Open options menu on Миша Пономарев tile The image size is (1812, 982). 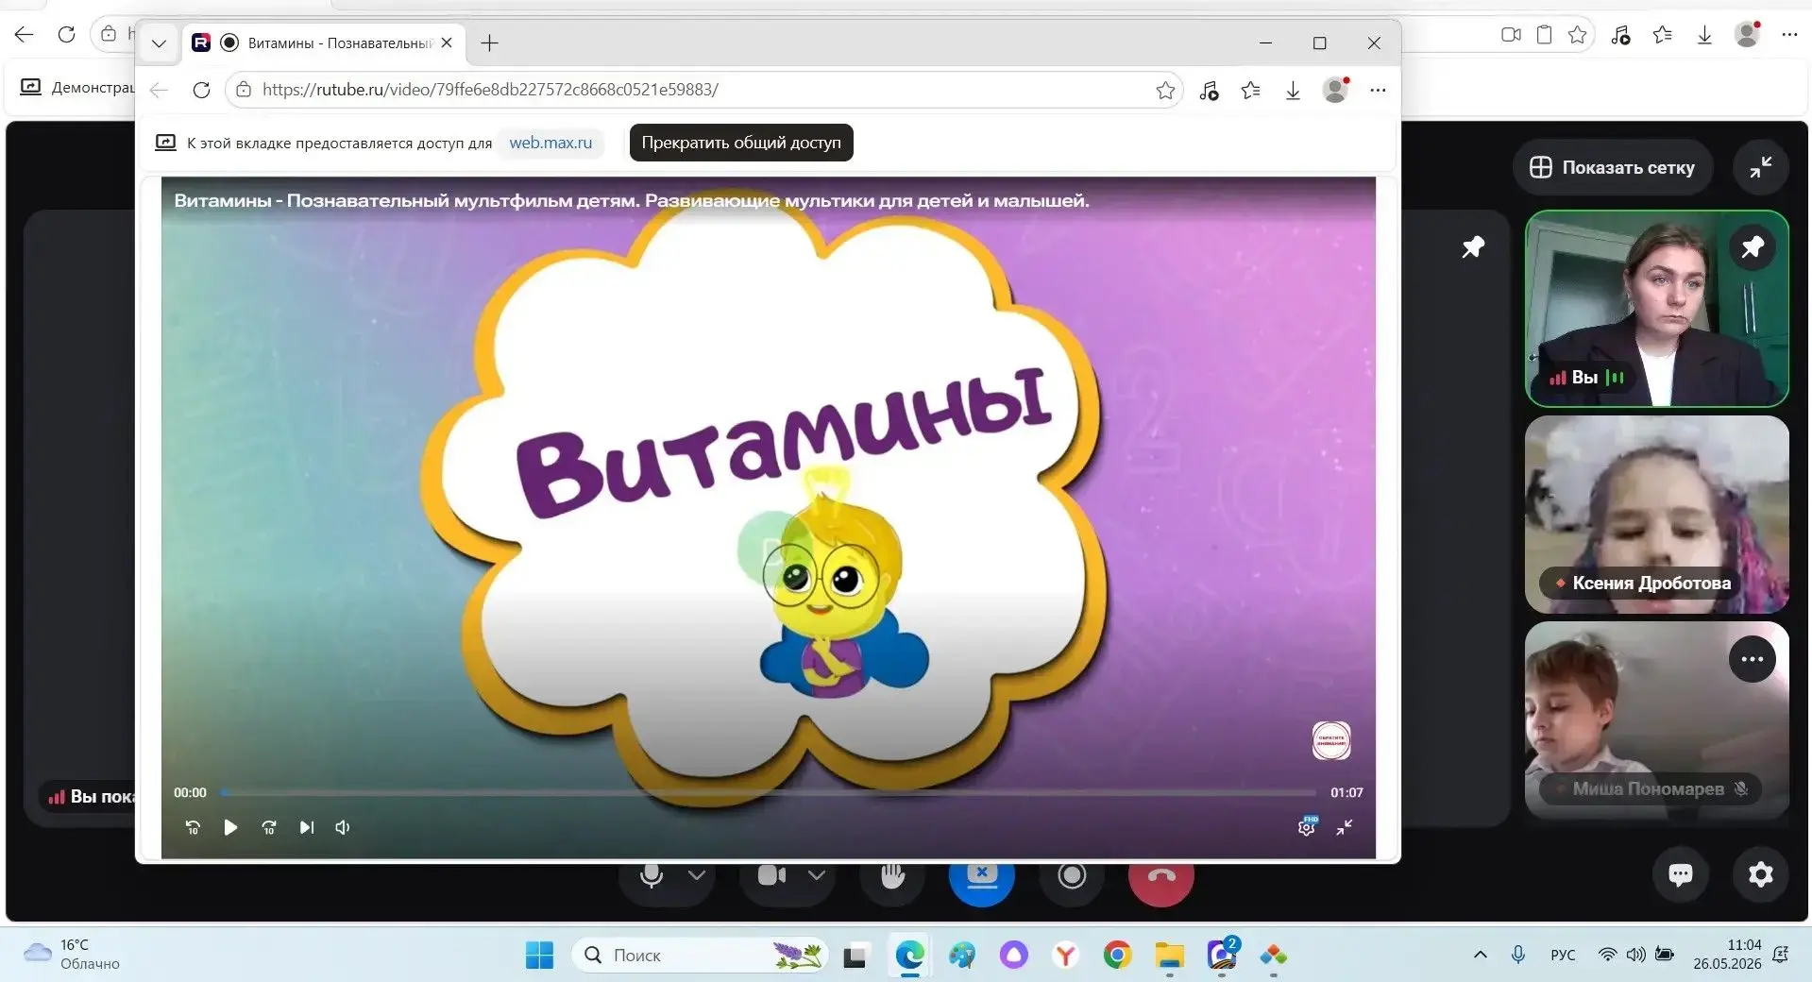1753,659
